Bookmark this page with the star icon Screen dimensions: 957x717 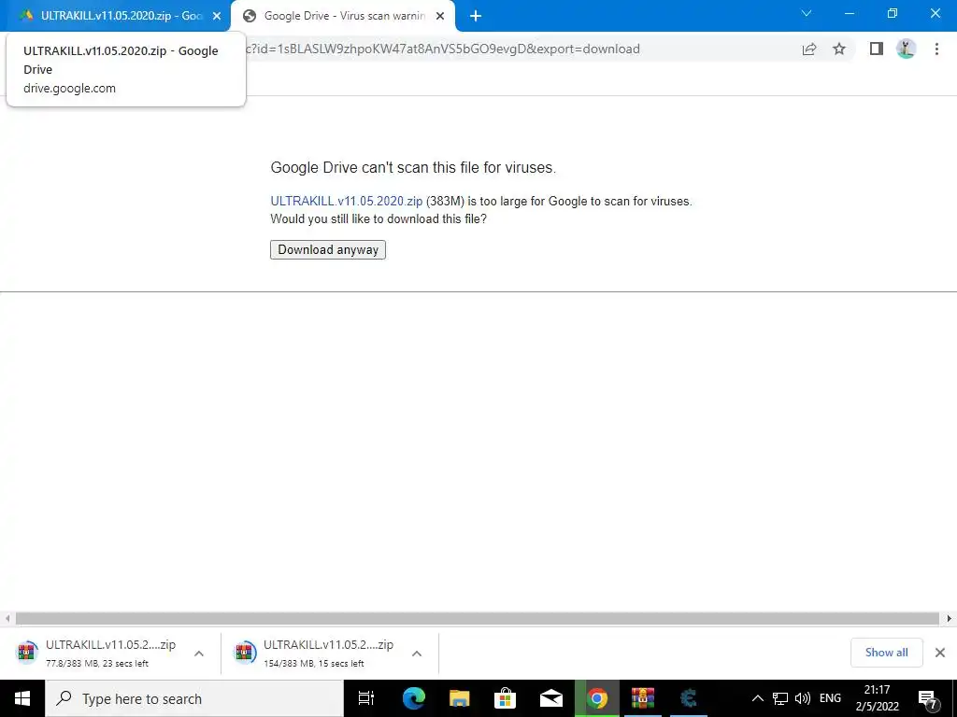[x=839, y=49]
